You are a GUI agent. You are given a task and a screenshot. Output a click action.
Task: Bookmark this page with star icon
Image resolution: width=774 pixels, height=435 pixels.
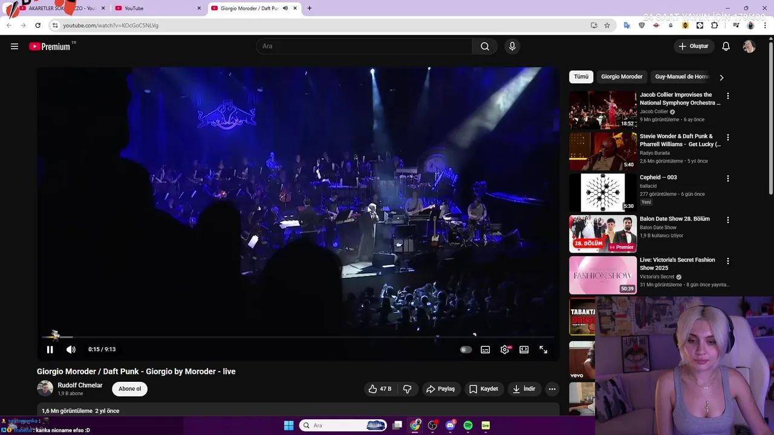(x=607, y=25)
